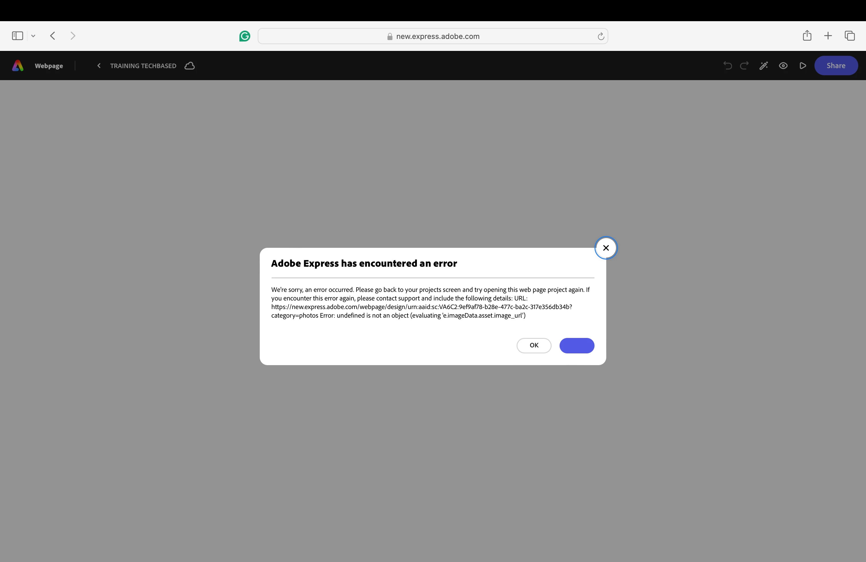The width and height of the screenshot is (866, 562).
Task: Click the cloud sync status icon
Action: point(190,66)
